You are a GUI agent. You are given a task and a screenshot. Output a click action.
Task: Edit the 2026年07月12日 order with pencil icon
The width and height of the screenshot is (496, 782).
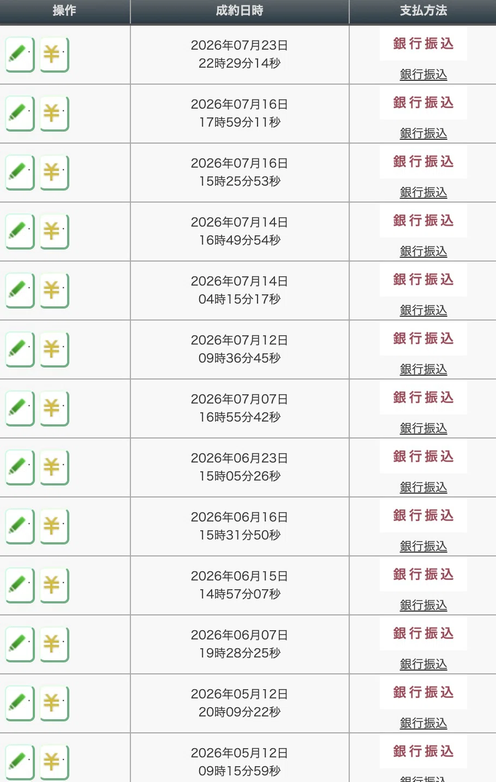[20, 349]
